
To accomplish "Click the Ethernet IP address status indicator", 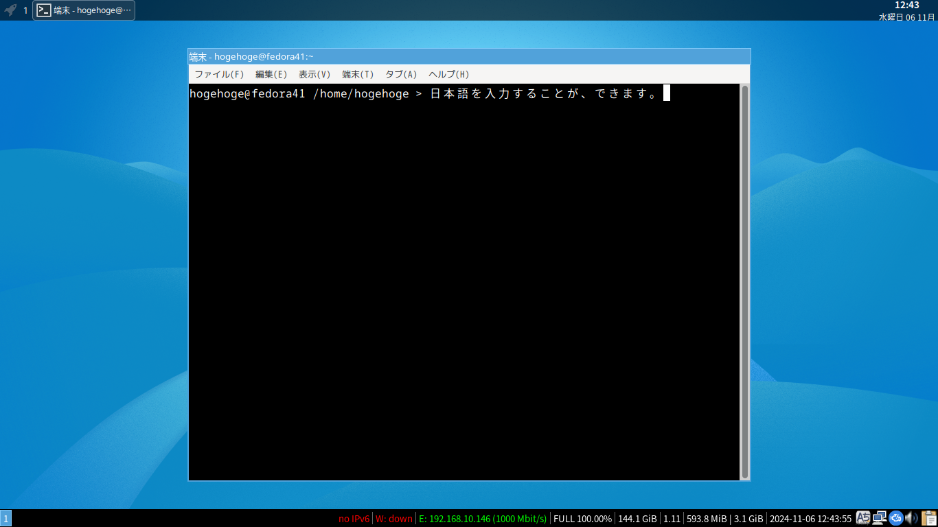I will [x=481, y=519].
